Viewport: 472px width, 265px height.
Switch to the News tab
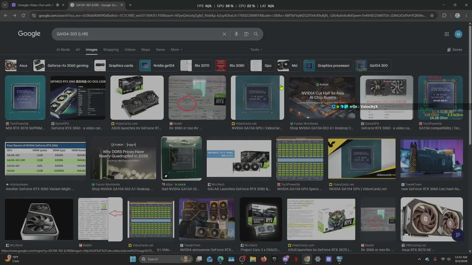[x=160, y=50]
